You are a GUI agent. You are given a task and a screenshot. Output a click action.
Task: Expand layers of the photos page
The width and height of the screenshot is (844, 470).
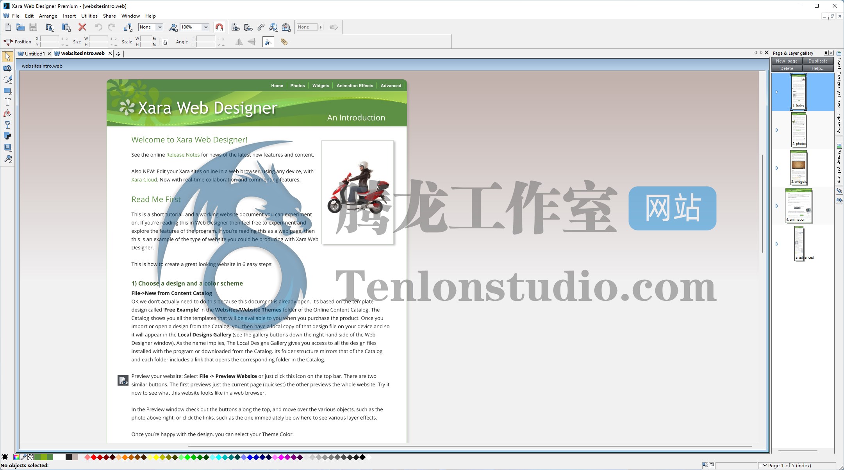(777, 130)
